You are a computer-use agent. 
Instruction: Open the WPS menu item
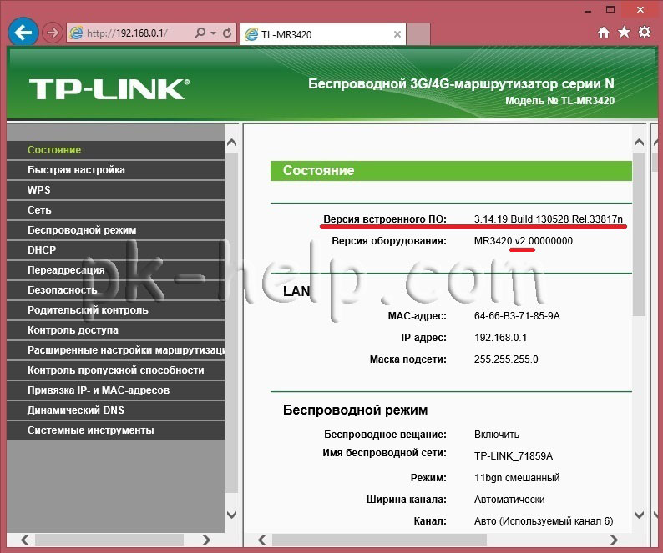pyautogui.click(x=115, y=190)
